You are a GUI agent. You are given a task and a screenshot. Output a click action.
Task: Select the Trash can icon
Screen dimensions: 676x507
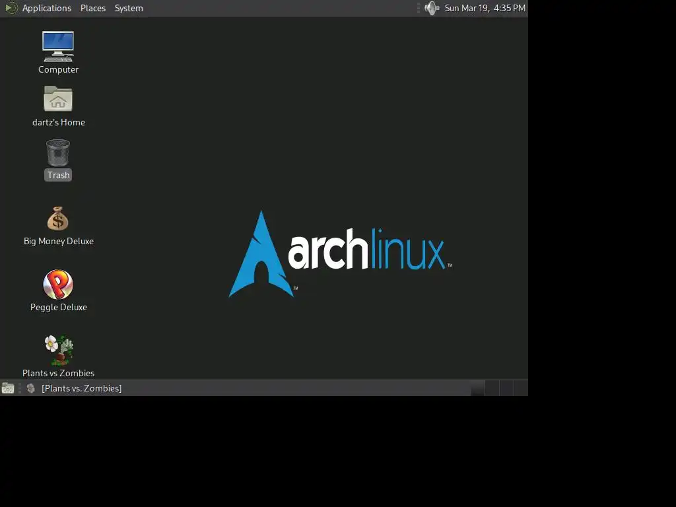(x=58, y=152)
